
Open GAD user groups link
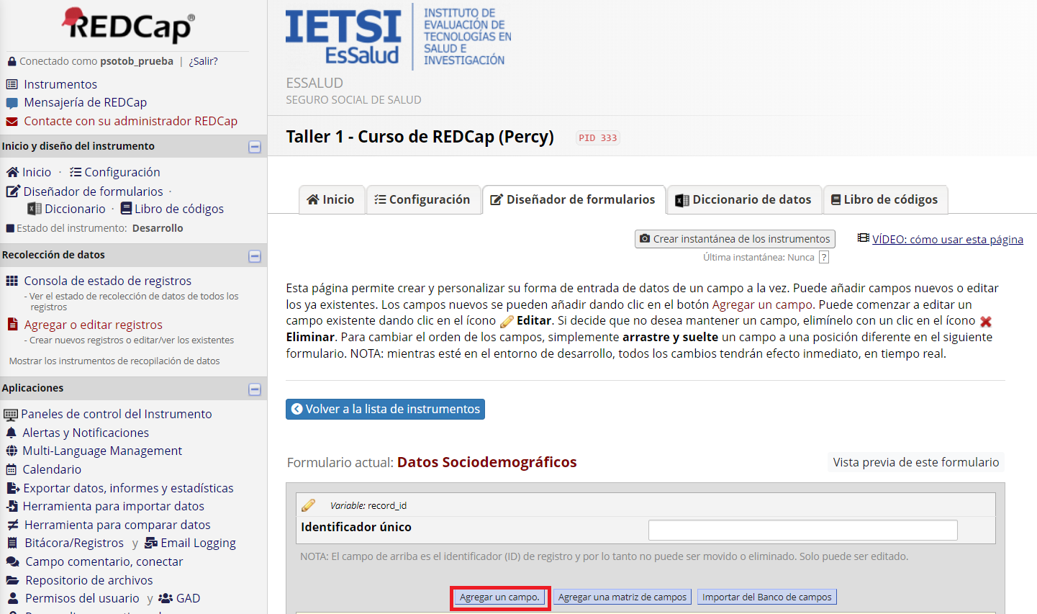coord(188,598)
